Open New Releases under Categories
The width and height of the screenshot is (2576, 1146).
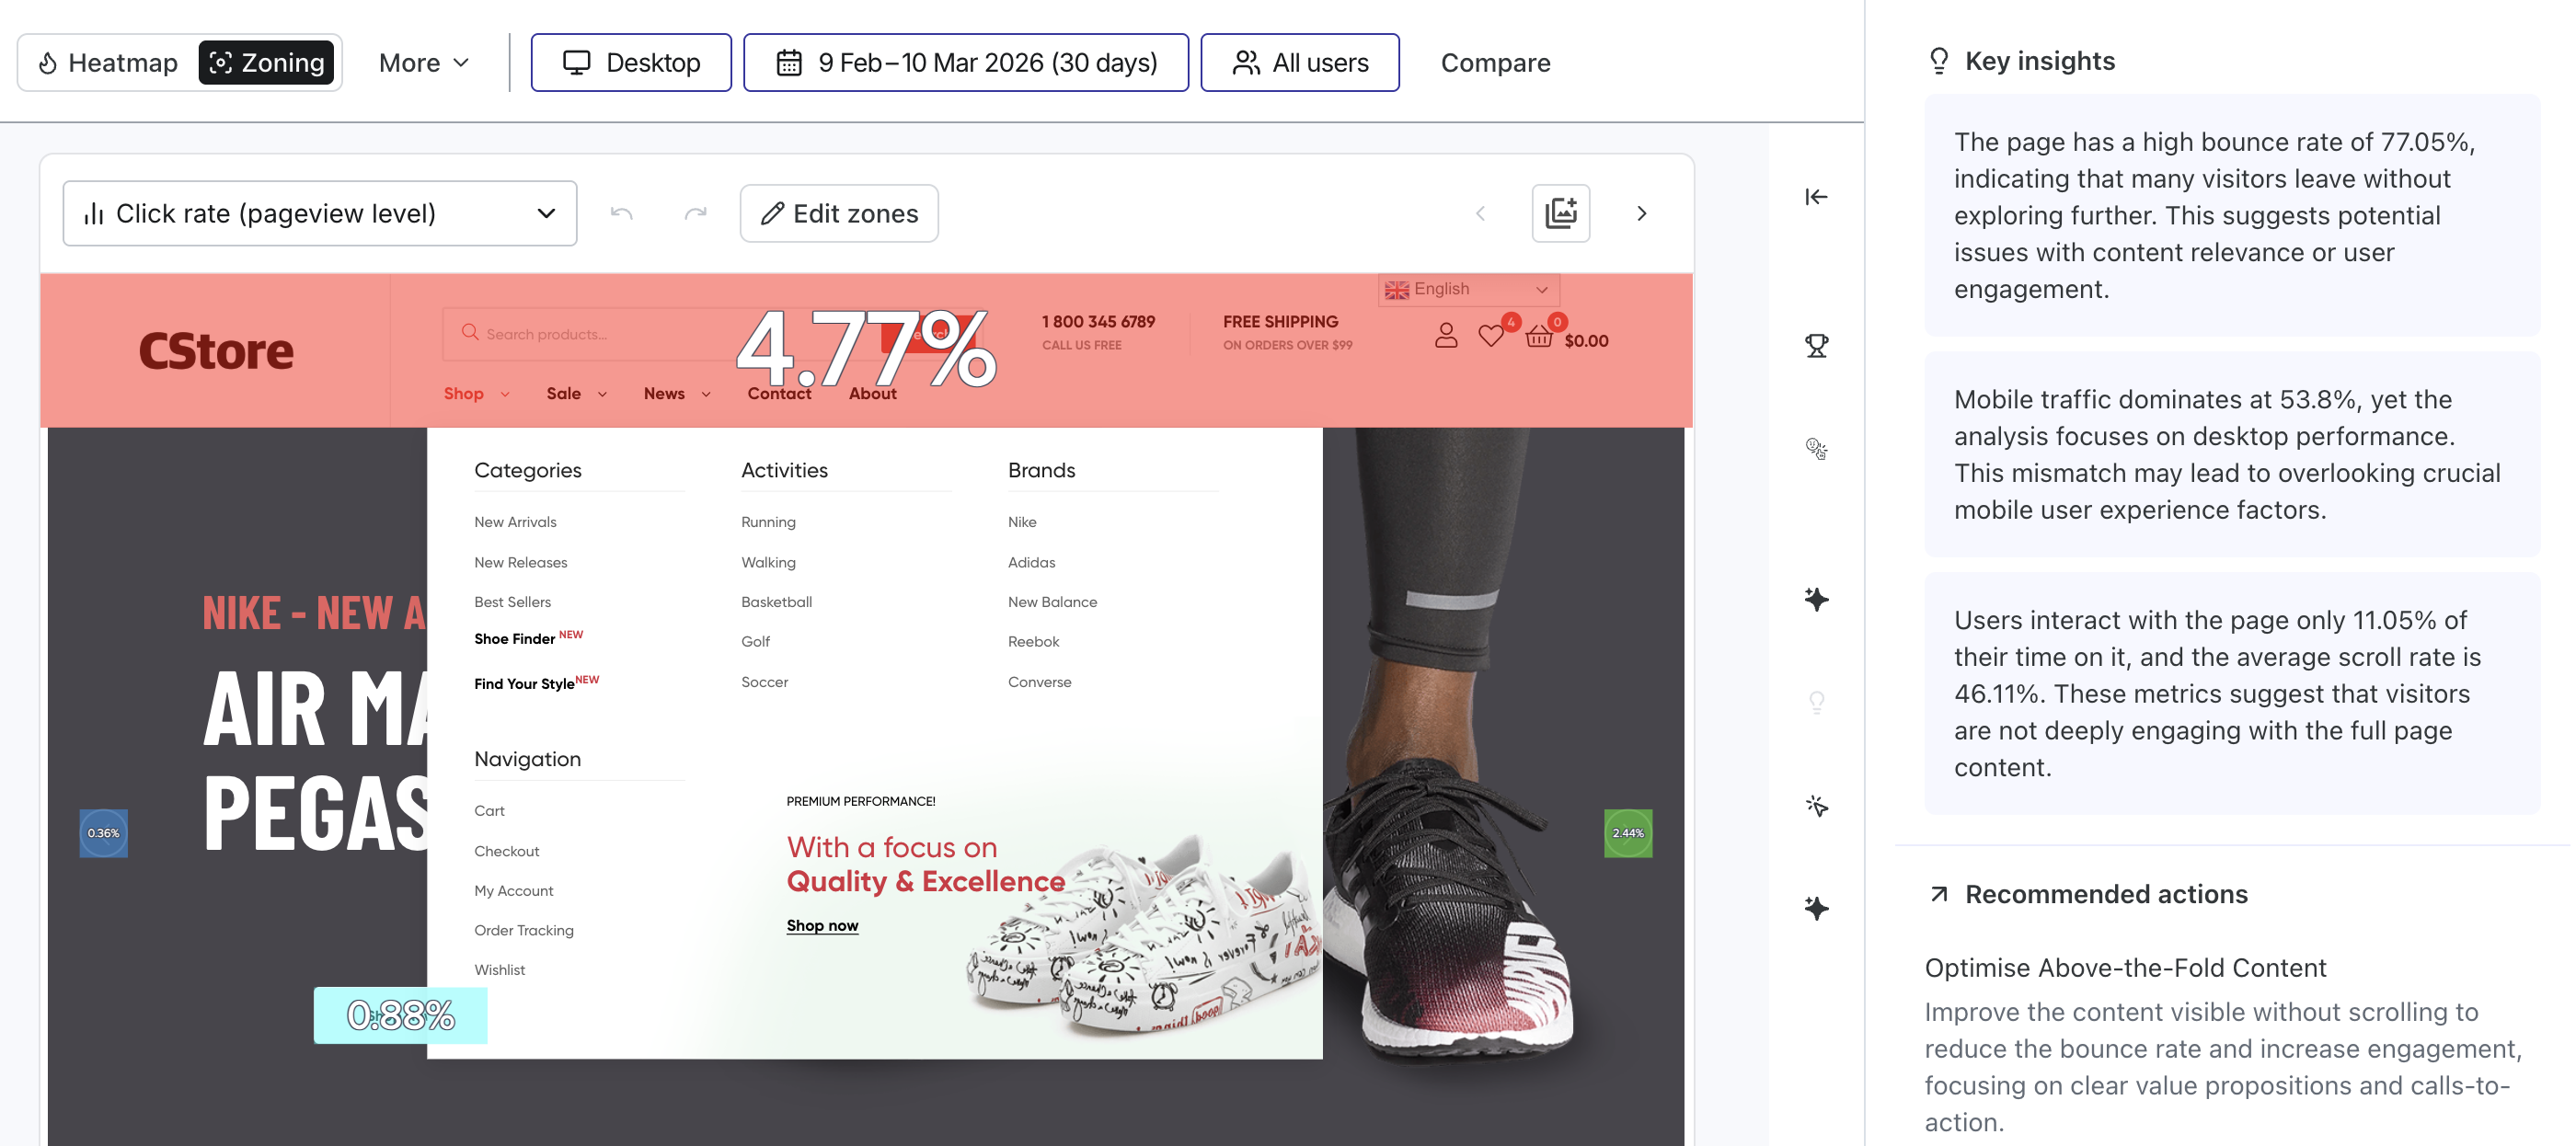(x=520, y=562)
